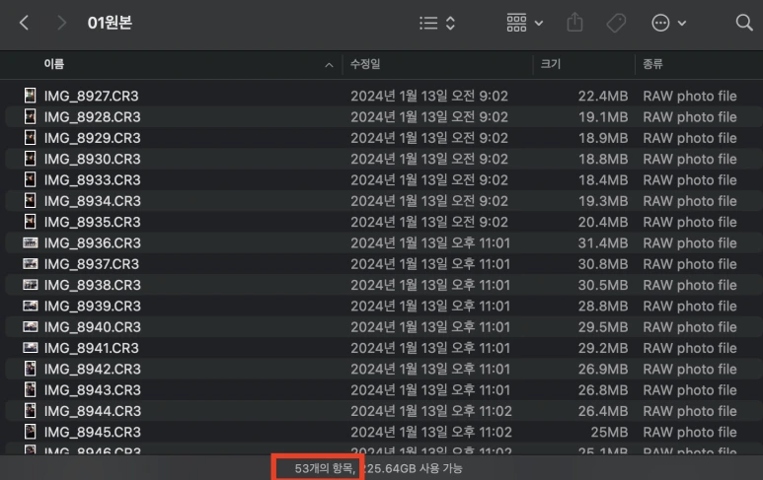
Task: Click the Tags icon
Action: [x=616, y=23]
